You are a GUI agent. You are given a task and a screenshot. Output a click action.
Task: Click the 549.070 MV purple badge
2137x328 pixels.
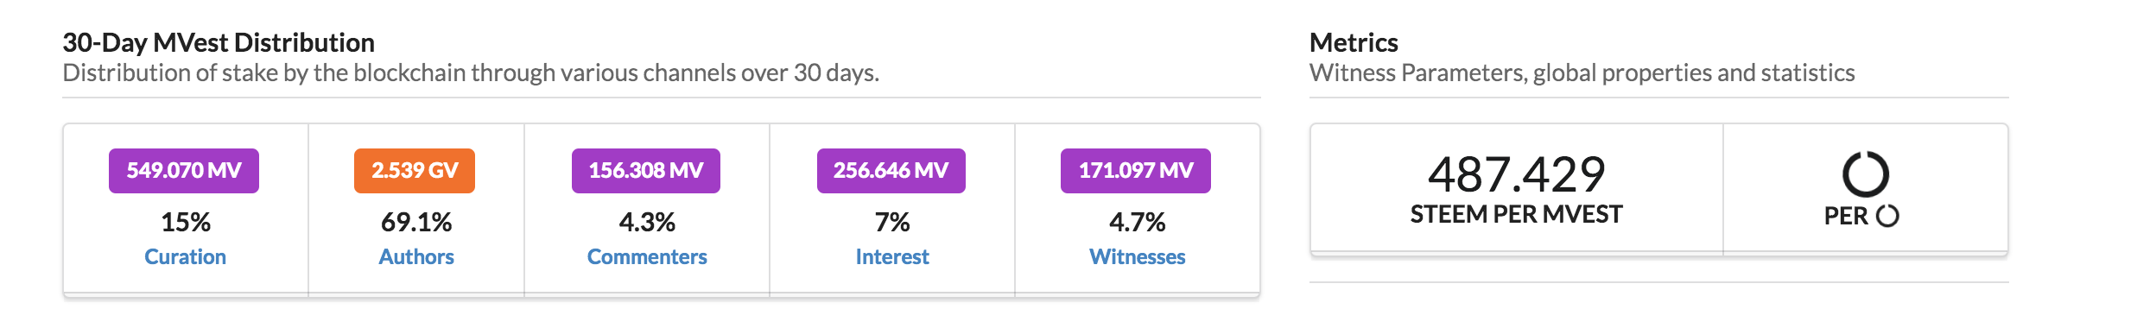tap(184, 171)
